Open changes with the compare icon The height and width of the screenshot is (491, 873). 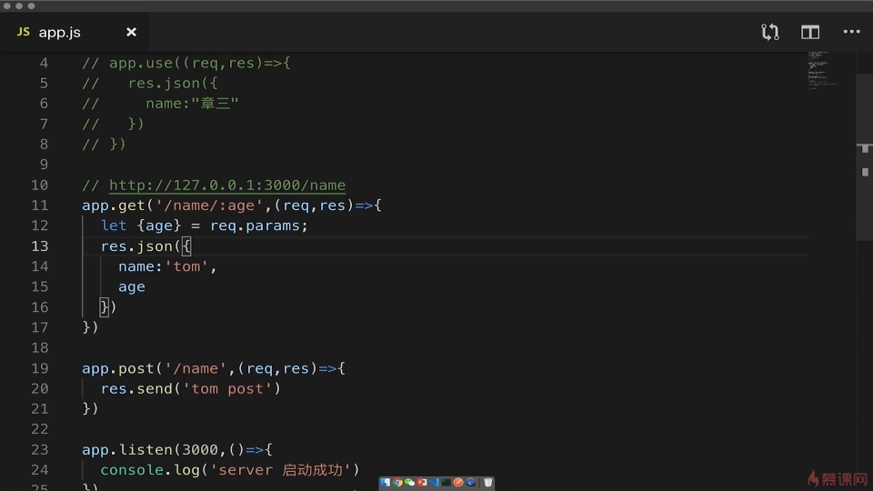pos(770,32)
